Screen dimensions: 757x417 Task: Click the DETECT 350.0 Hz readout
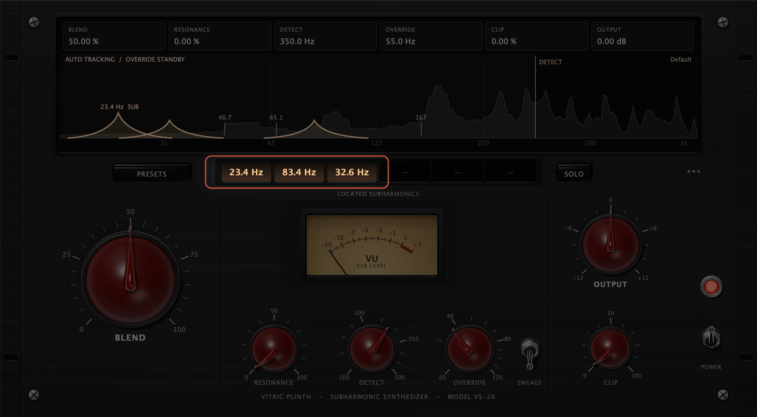click(325, 36)
